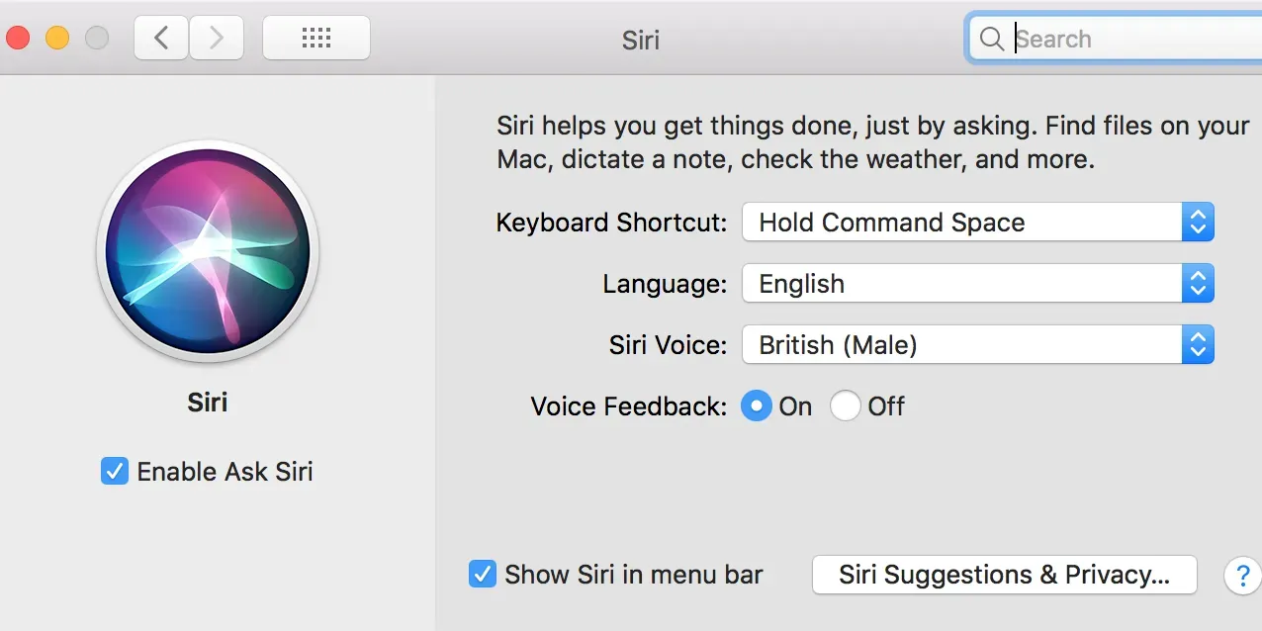Uncheck Show Siri in menu bar
Viewport: 1262px width, 631px height.
pos(482,574)
